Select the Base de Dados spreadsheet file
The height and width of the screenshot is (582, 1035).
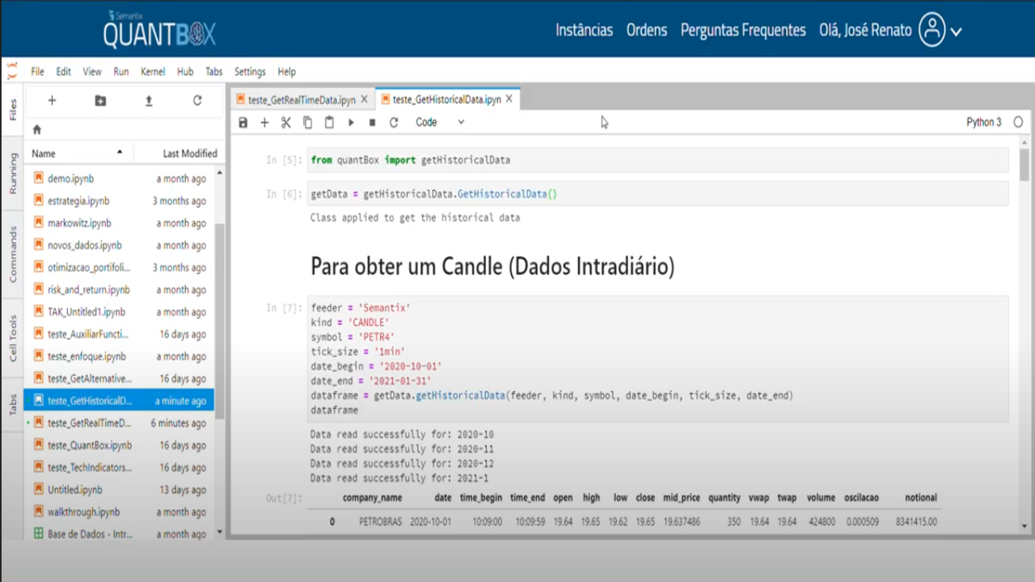tap(120, 534)
